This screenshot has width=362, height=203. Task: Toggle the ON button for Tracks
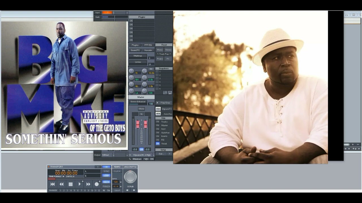click(x=158, y=122)
